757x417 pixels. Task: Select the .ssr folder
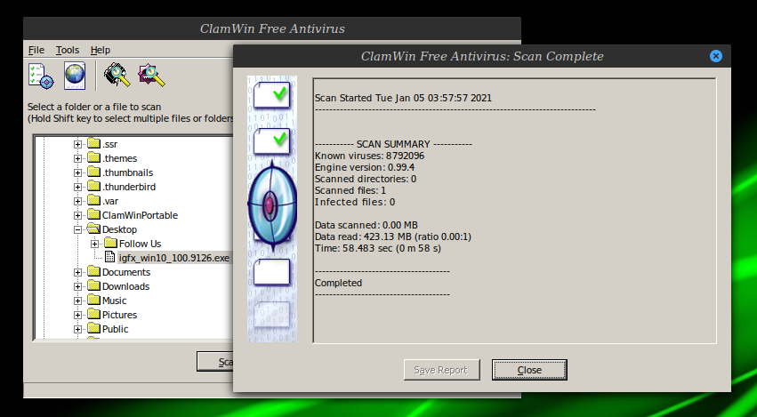[x=110, y=144]
